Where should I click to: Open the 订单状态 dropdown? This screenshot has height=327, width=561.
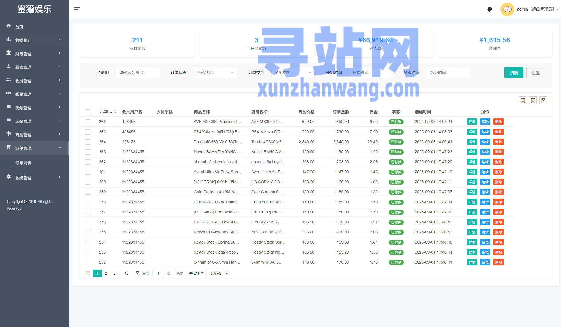coord(215,73)
